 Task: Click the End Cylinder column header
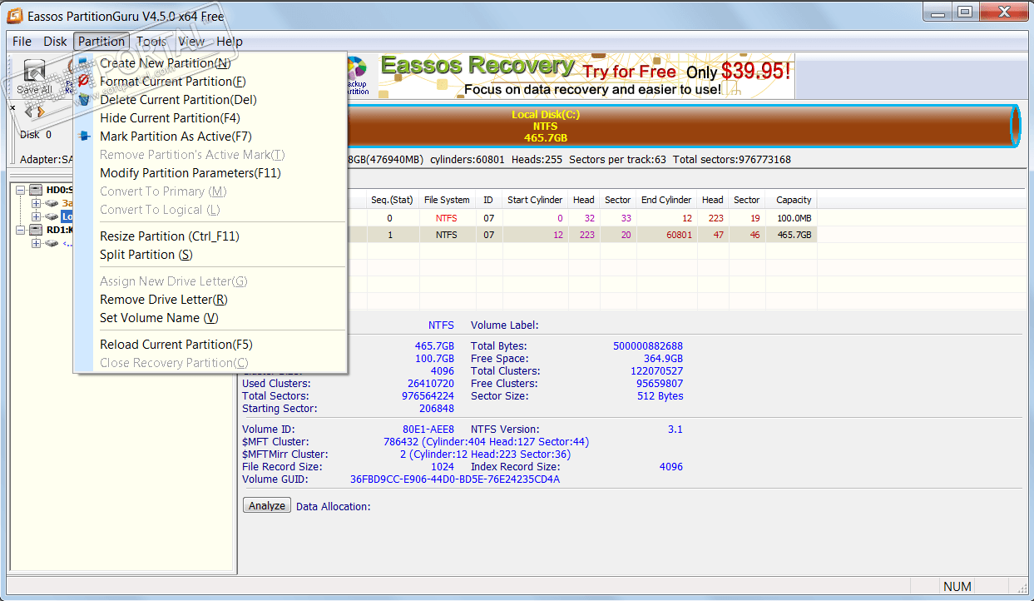666,200
